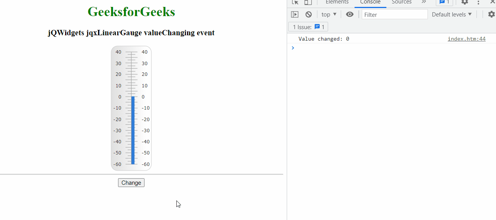Viewport: 496px width, 220px height.
Task: Open the index.htm:44 source link
Action: (466, 39)
